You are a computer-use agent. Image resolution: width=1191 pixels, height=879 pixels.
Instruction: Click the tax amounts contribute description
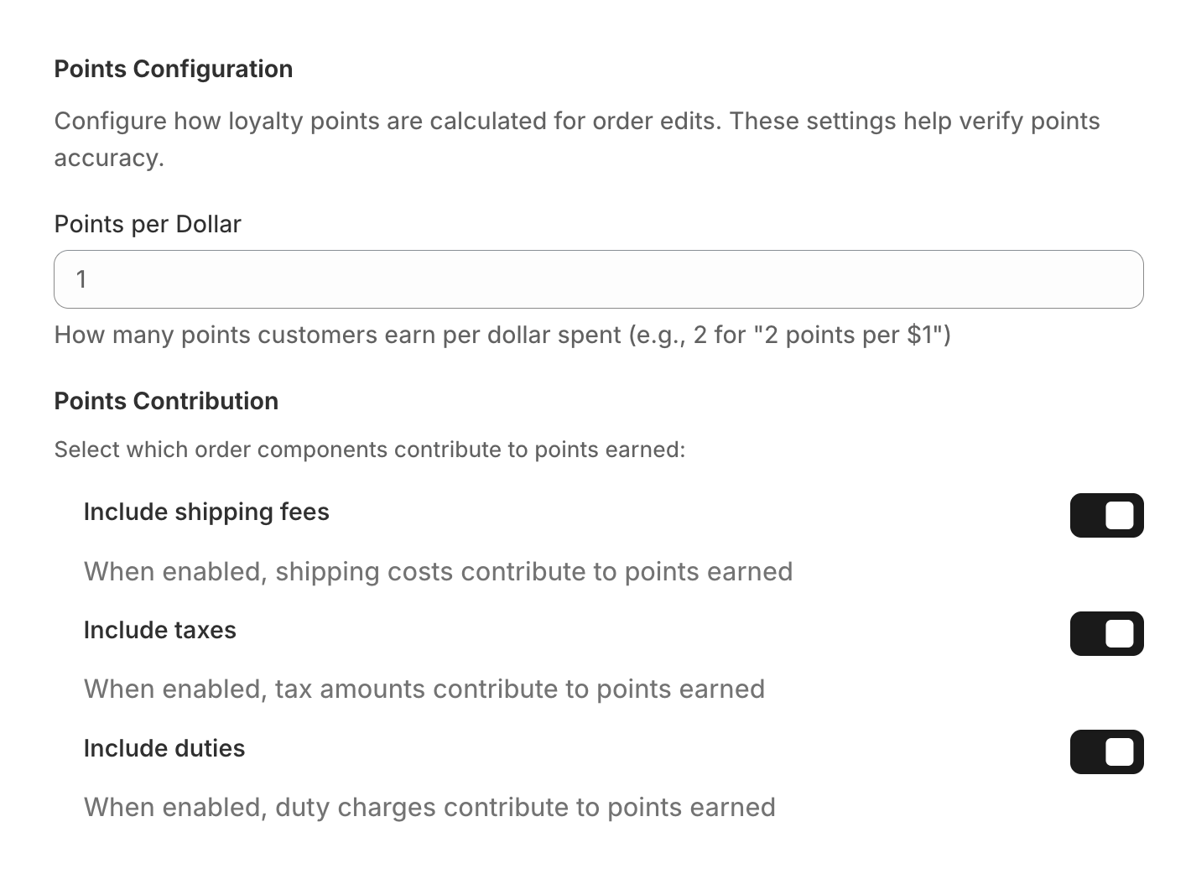(x=424, y=689)
